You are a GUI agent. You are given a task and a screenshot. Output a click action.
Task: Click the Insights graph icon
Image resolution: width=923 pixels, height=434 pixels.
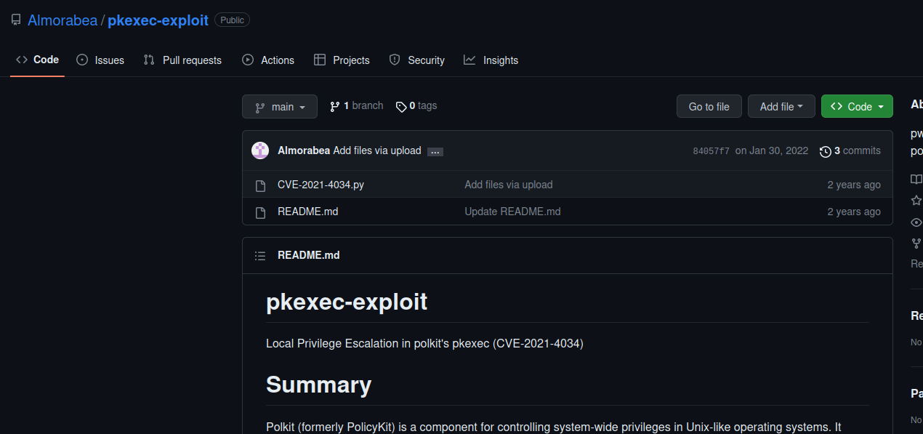pyautogui.click(x=469, y=60)
